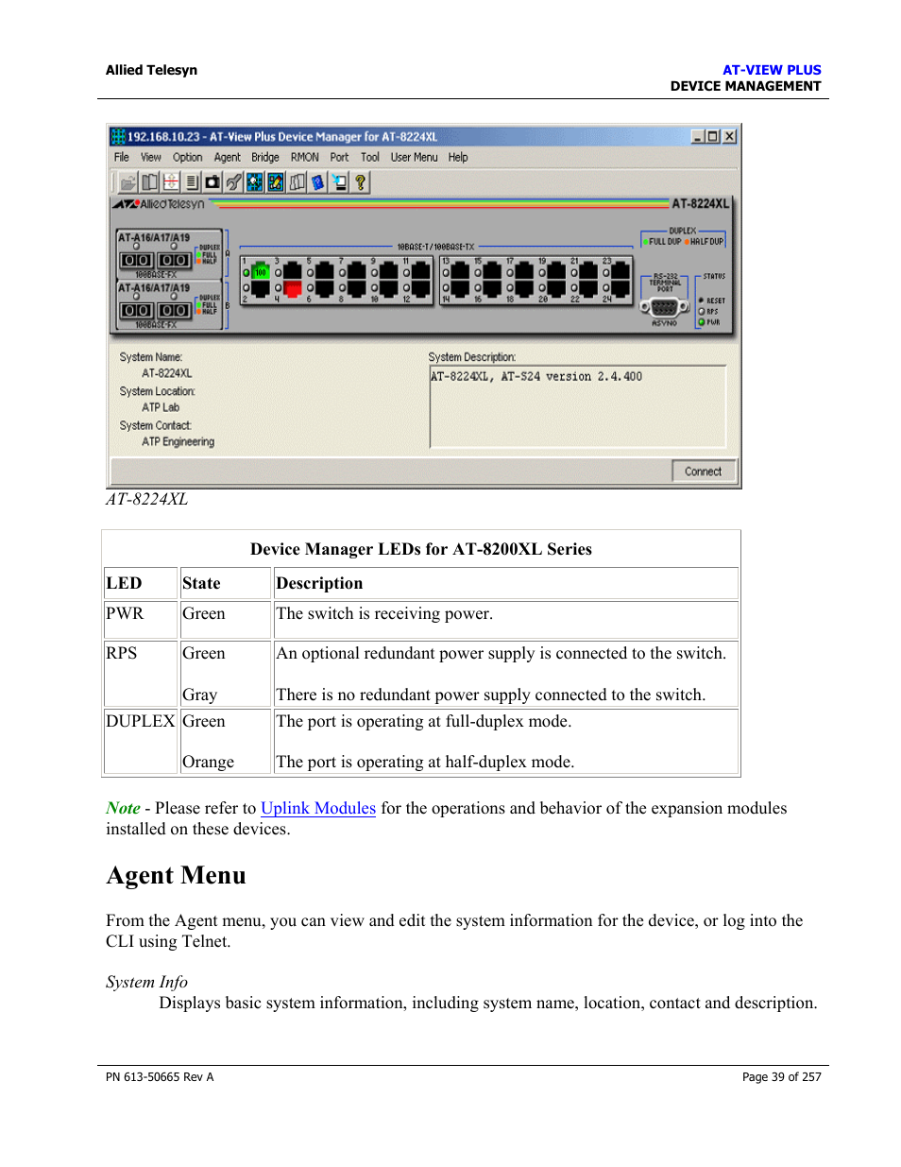Click the split-arrows toolbar icon with red line
The width and height of the screenshot is (901, 1167).
[x=171, y=182]
